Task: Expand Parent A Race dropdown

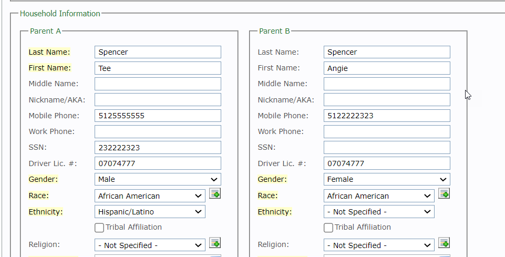Action: [150, 196]
